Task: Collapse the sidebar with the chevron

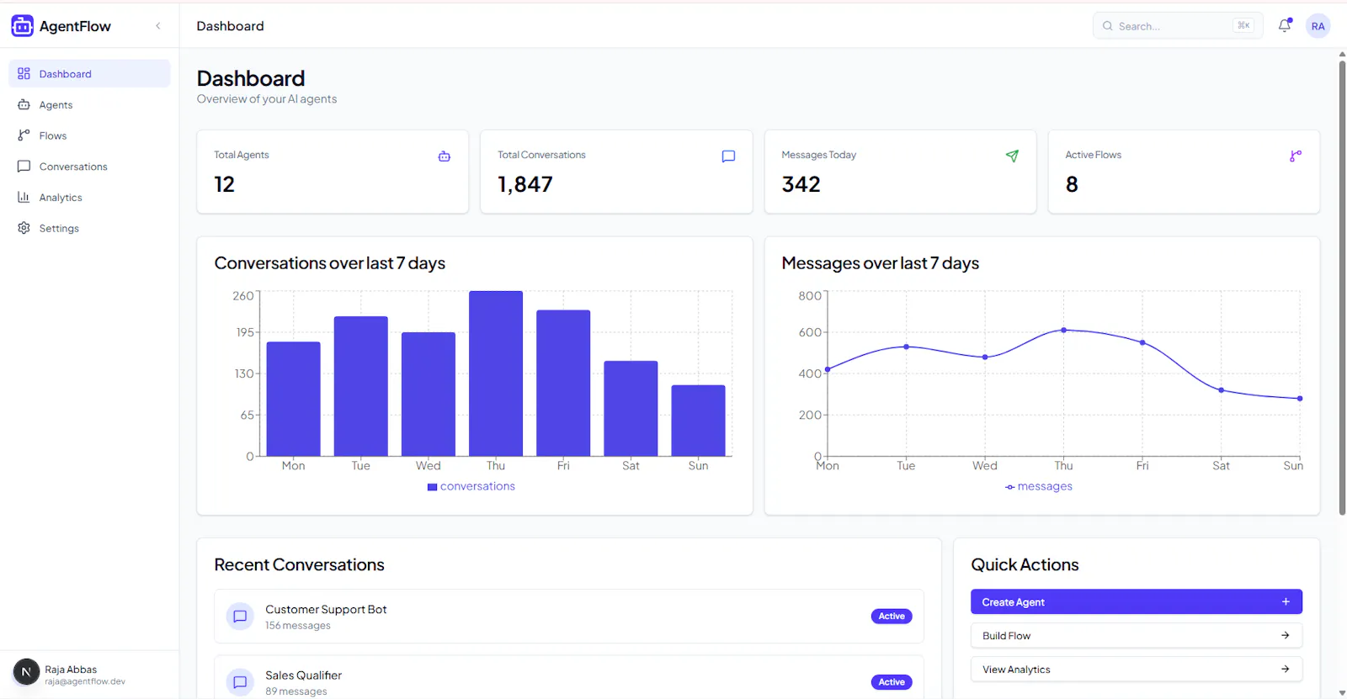Action: 158,26
